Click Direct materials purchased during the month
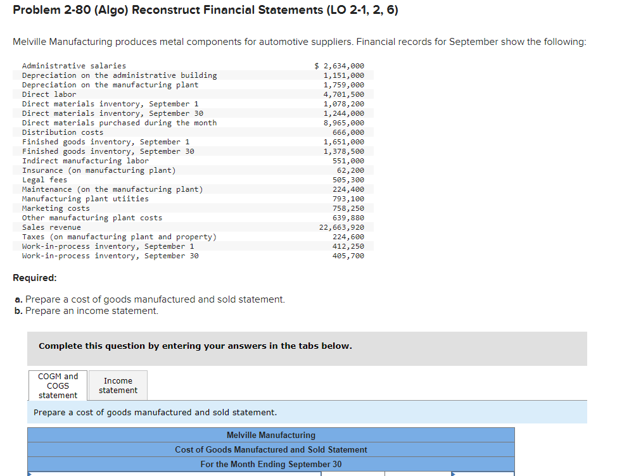This screenshot has width=629, height=476. pyautogui.click(x=119, y=123)
